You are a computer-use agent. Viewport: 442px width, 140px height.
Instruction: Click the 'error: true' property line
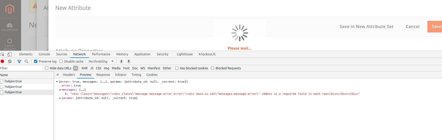(71, 86)
